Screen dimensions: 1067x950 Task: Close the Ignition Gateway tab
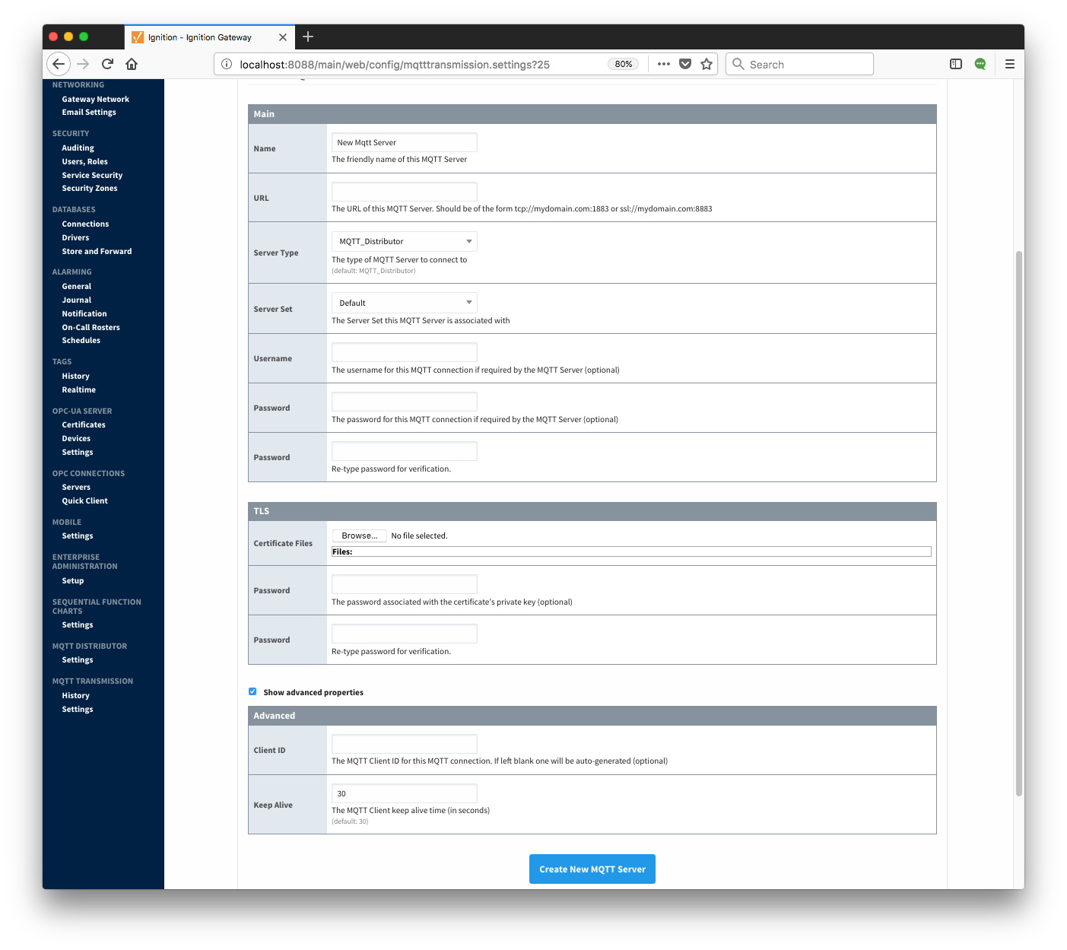tap(283, 37)
